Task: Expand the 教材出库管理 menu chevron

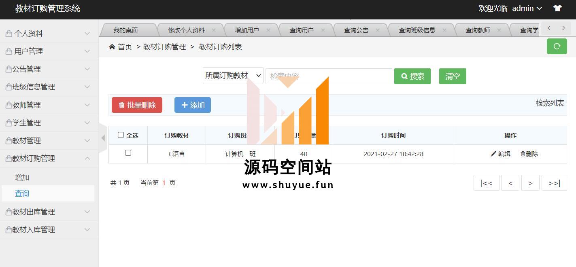Action: point(87,212)
